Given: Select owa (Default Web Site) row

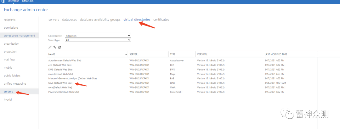Looking at the screenshot, I should pyautogui.click(x=182, y=87).
